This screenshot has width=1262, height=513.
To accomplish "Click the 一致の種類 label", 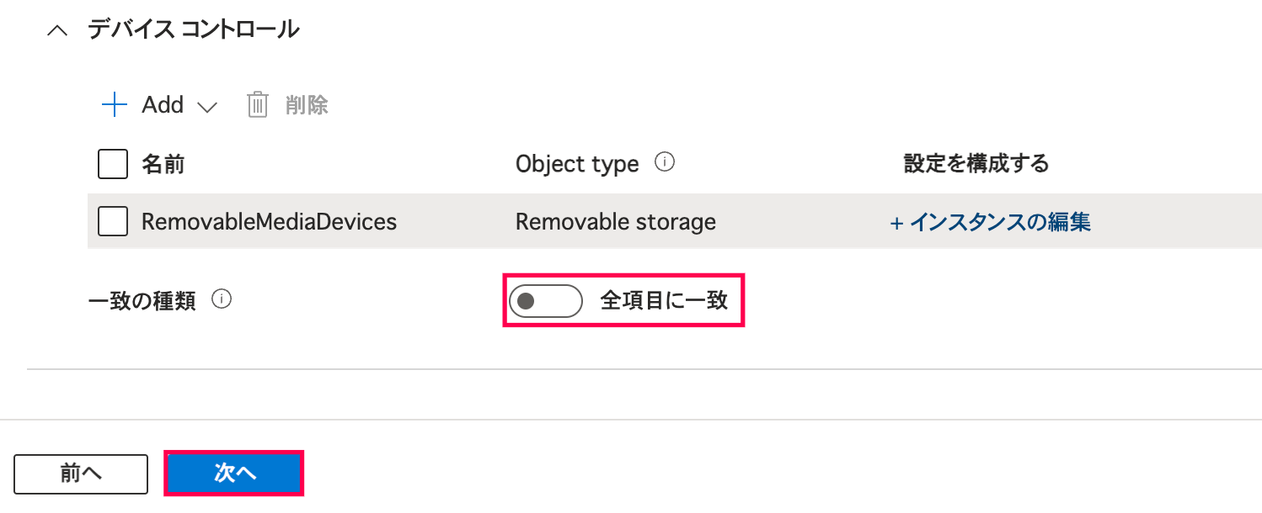I will [x=142, y=301].
